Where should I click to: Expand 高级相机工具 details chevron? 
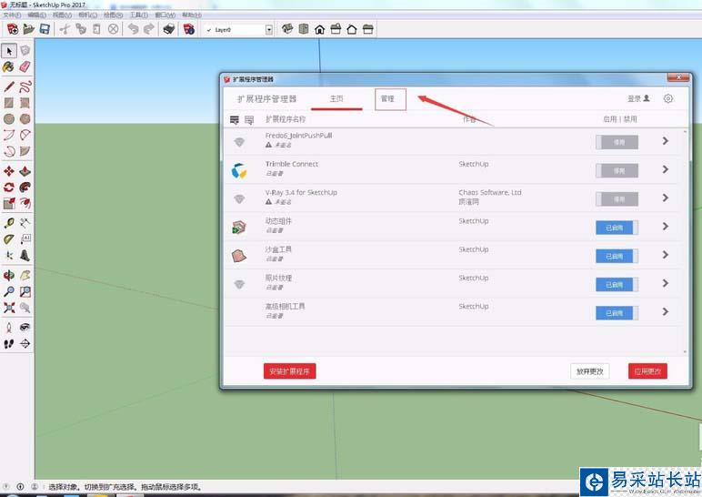(x=666, y=311)
